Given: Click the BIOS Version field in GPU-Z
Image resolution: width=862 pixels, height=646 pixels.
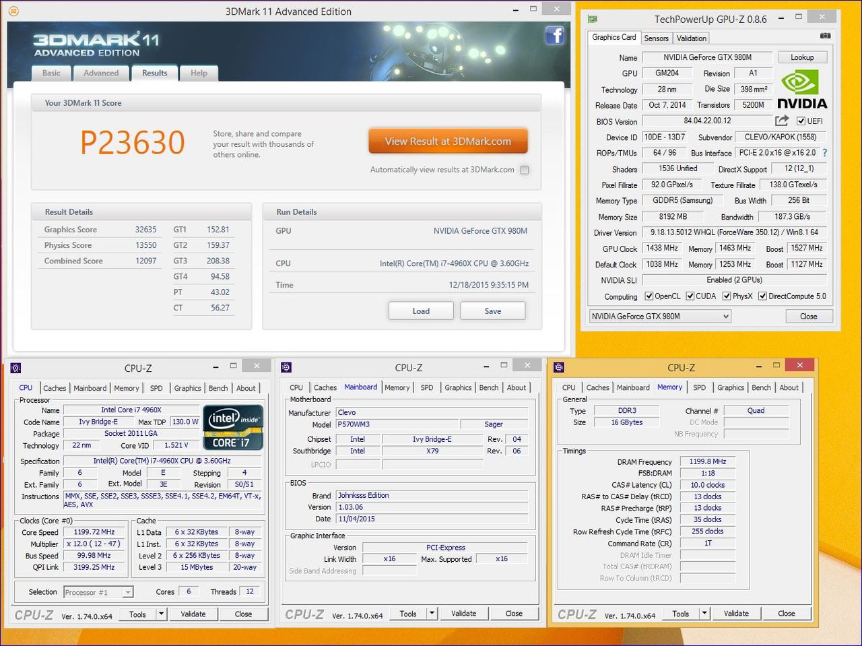Looking at the screenshot, I should point(706,121).
